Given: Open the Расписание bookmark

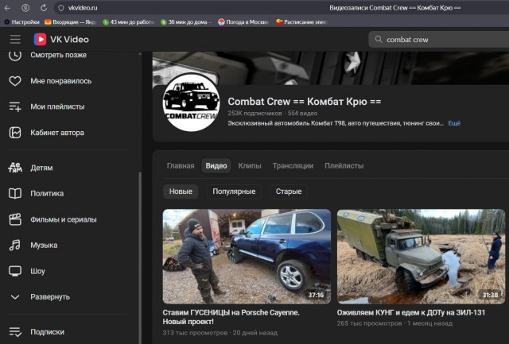Looking at the screenshot, I should 301,22.
